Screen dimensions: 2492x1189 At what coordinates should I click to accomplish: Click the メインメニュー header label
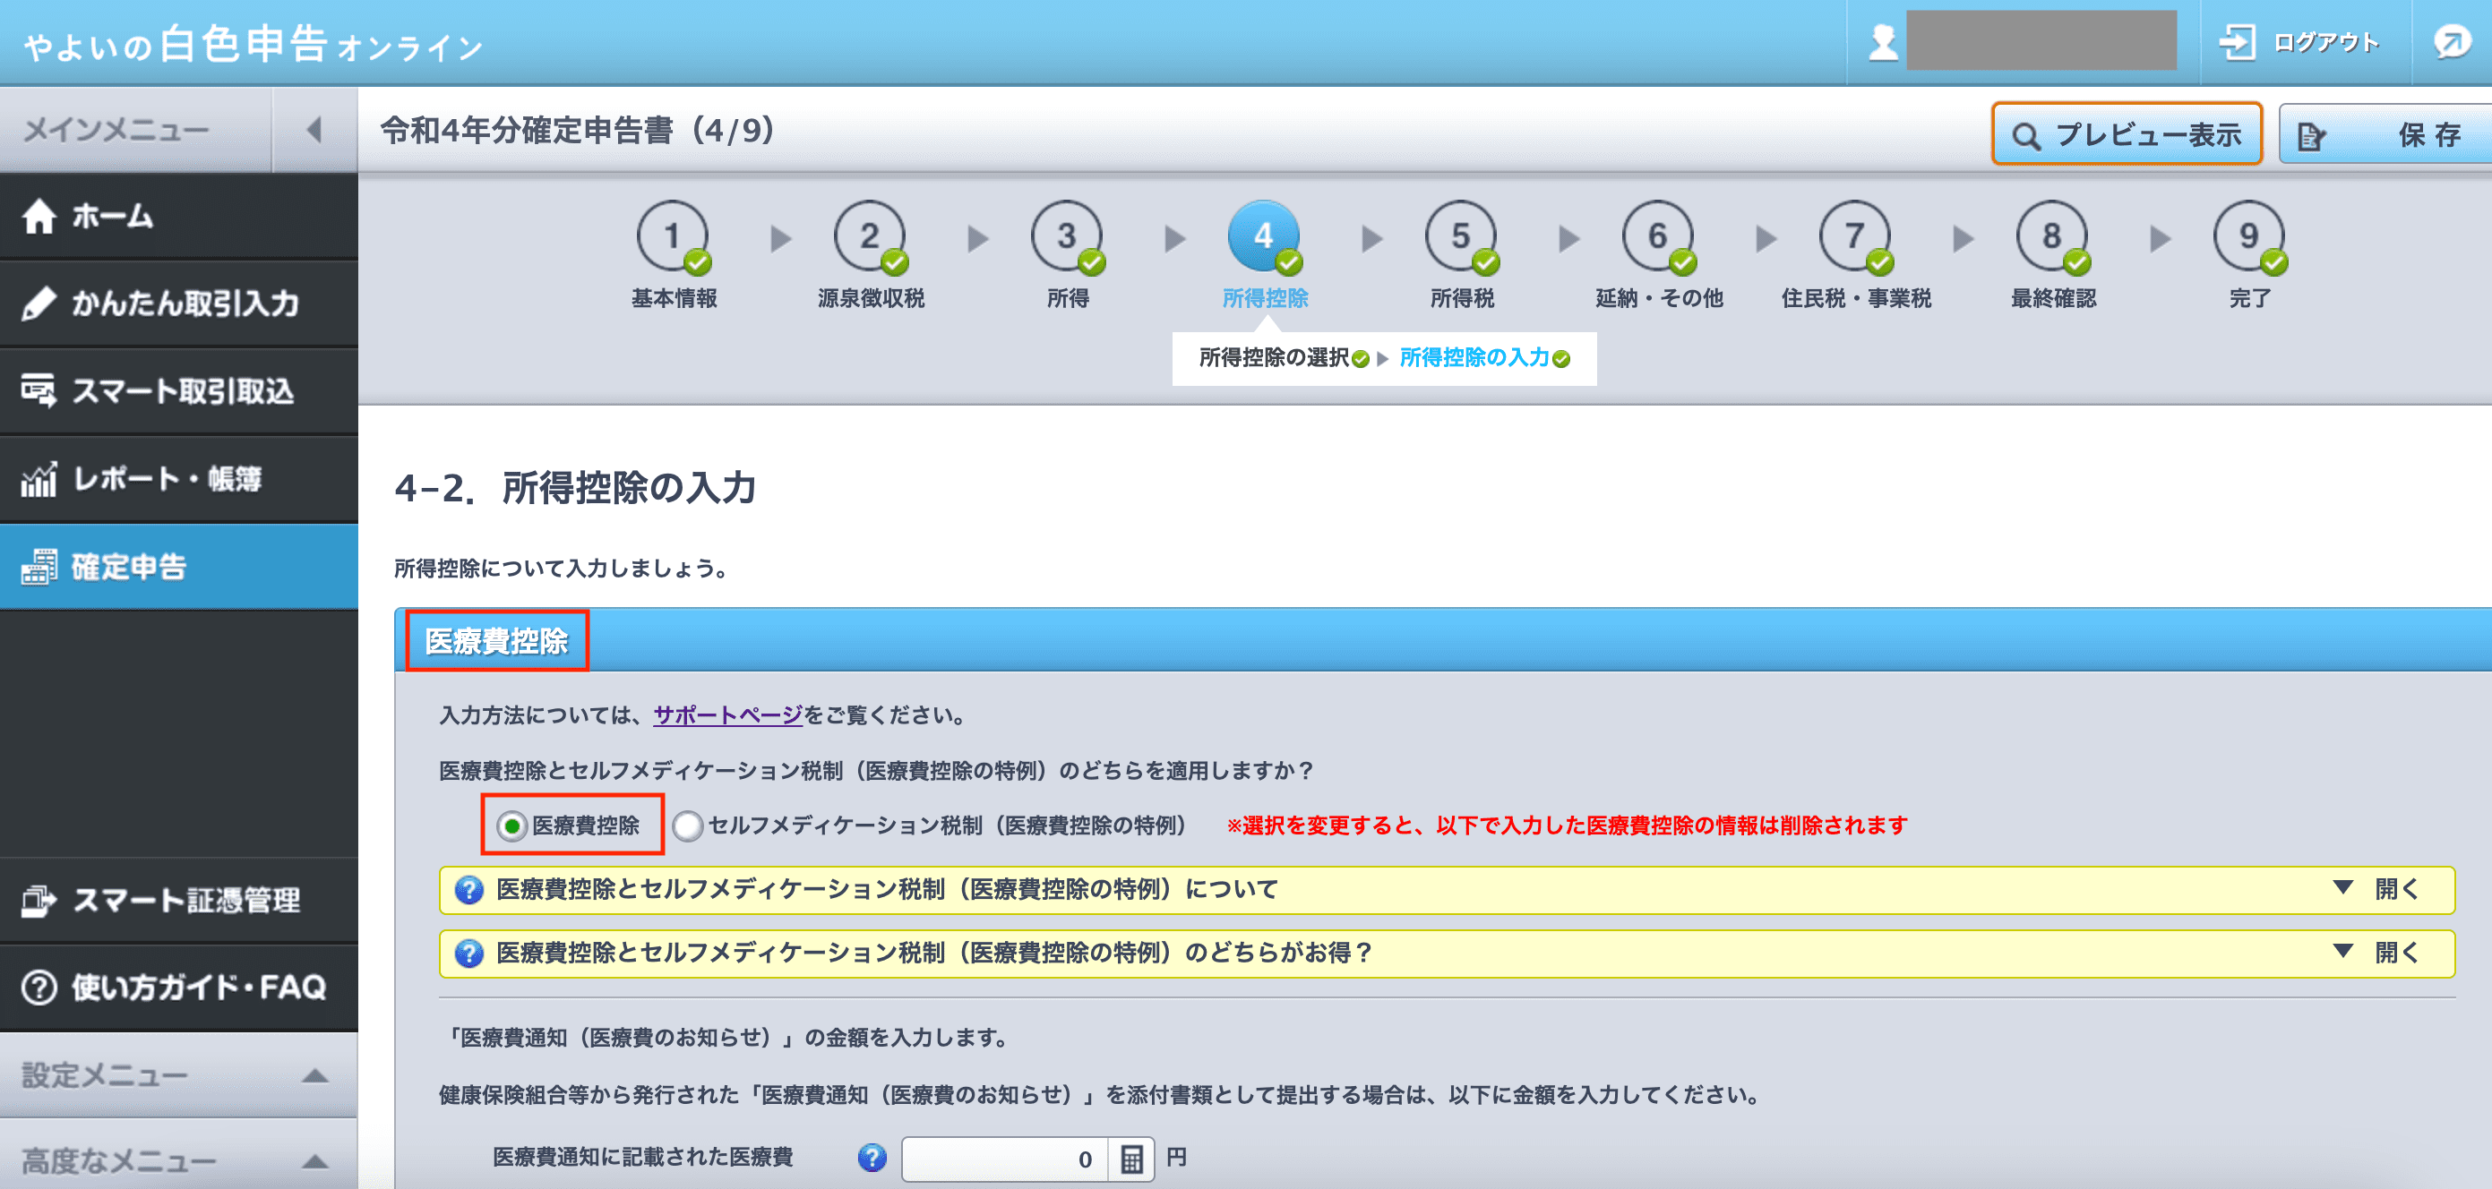(x=116, y=130)
